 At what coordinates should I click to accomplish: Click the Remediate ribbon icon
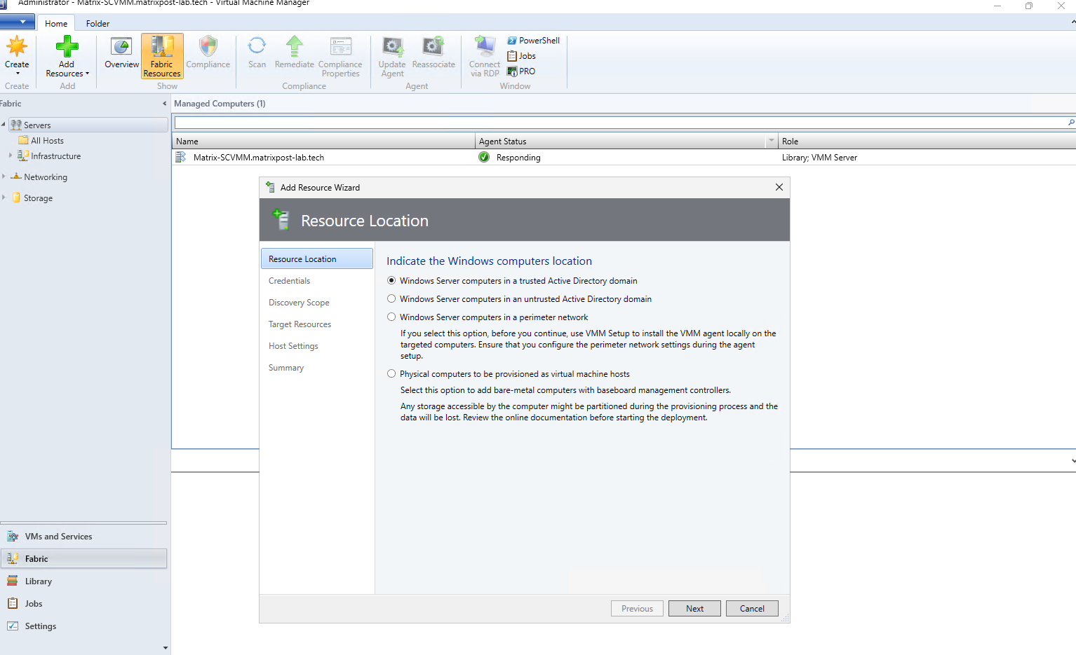(x=295, y=46)
